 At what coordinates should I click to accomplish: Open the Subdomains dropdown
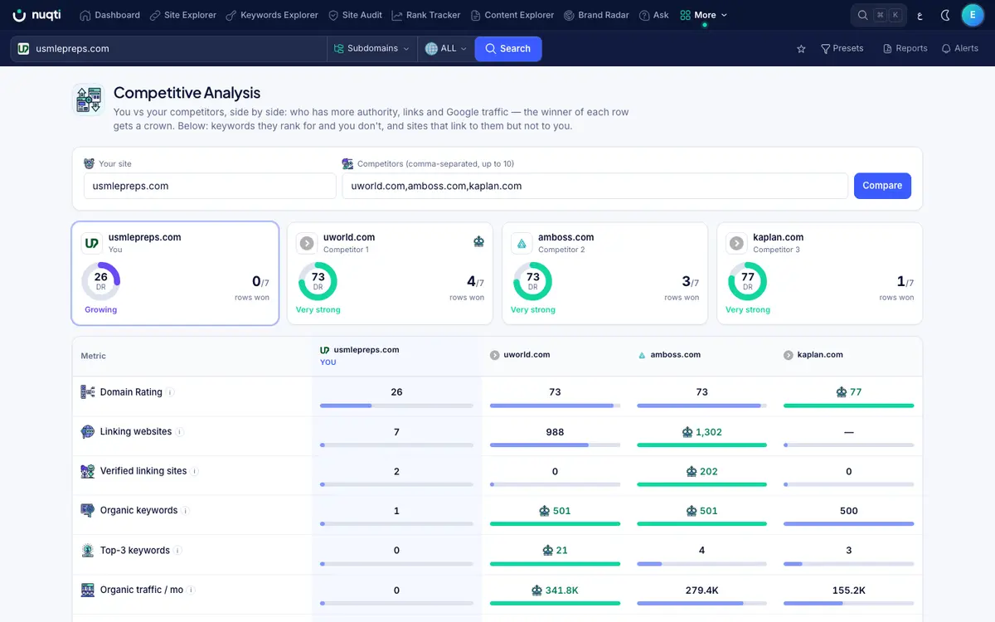tap(371, 49)
